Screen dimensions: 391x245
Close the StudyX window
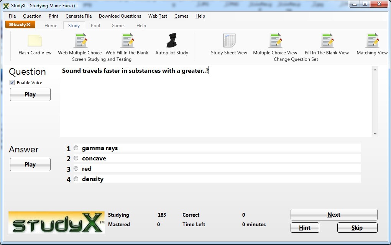pos(379,4)
